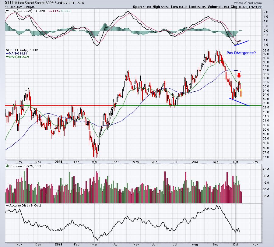Image resolution: width=274 pixels, height=247 pixels.
Task: Click the Sep label on the price time axis
Action: pos(216,162)
